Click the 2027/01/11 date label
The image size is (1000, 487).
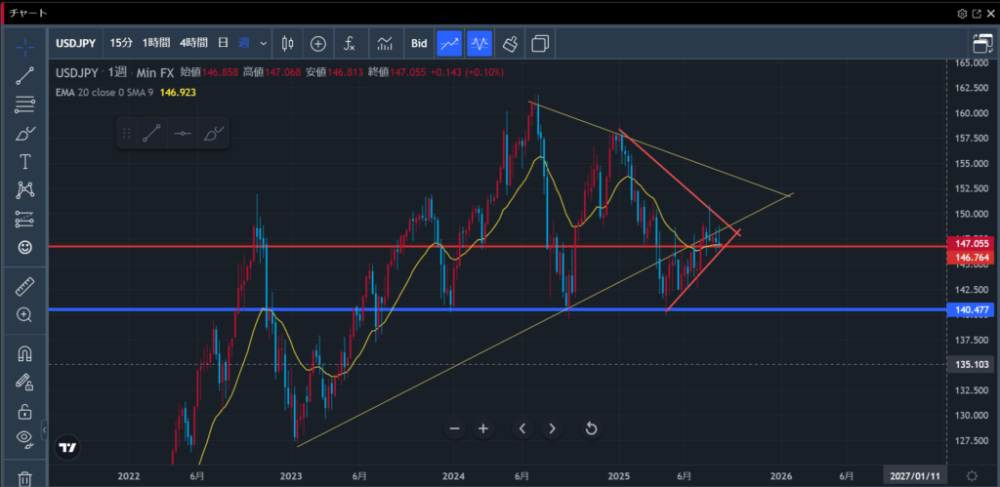914,476
